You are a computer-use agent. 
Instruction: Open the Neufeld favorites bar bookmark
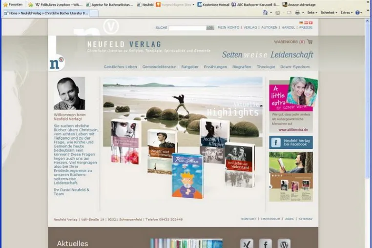(145, 4)
